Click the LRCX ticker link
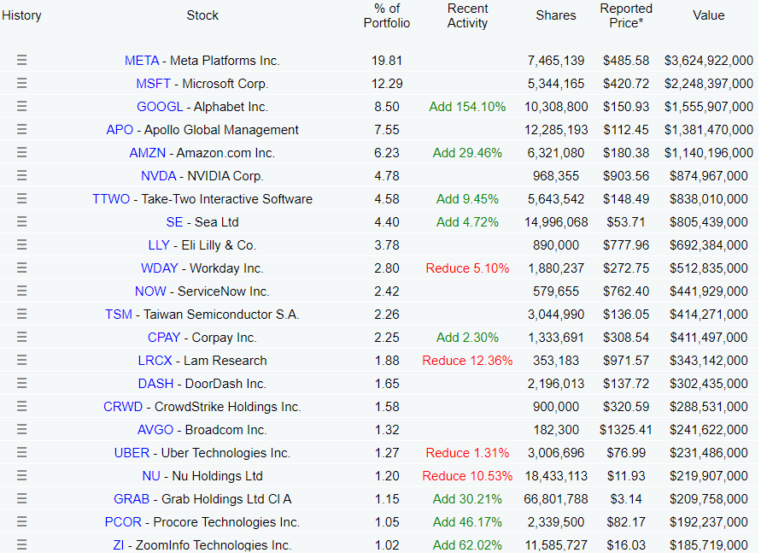The height and width of the screenshot is (553, 761). pyautogui.click(x=155, y=360)
